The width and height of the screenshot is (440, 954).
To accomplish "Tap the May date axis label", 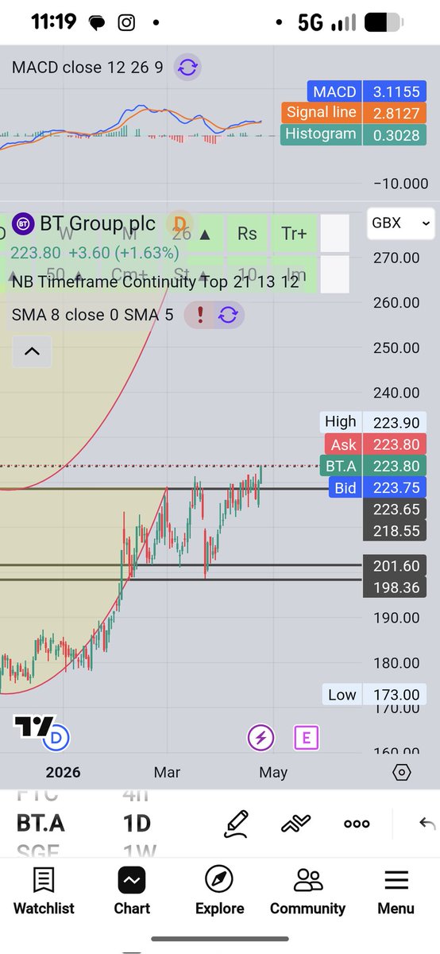I will point(272,772).
